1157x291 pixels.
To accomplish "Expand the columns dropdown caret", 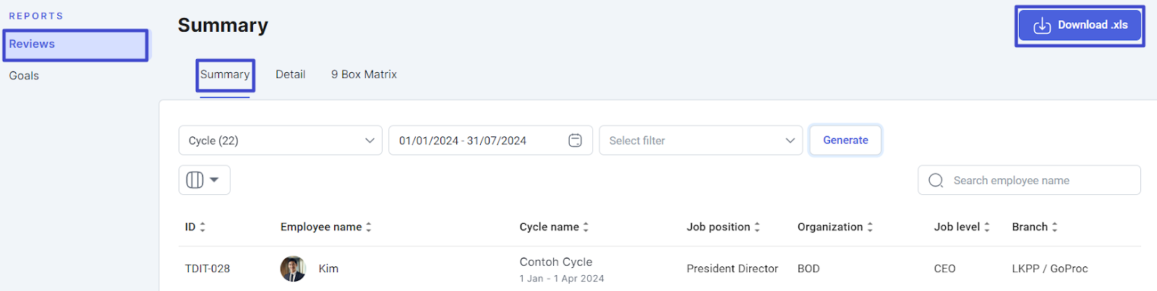I will pos(214,180).
